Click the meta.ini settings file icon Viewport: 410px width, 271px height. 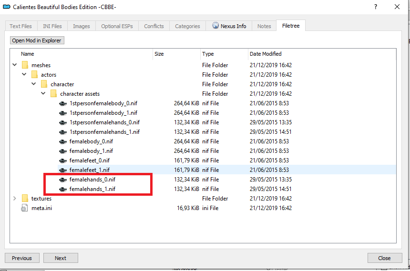pyautogui.click(x=24, y=208)
